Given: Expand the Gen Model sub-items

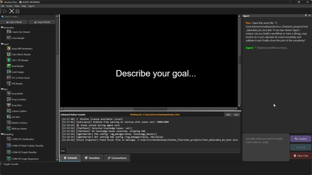Looking at the screenshot, I should 12,38.
